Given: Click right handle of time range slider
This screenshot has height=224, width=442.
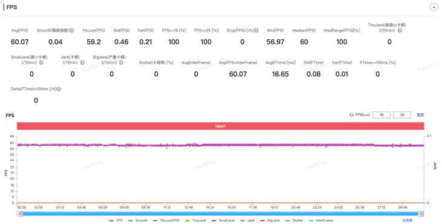Looking at the screenshot, I should 421,214.
